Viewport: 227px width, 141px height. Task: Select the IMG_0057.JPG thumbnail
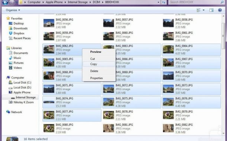pyautogui.click(x=109, y=23)
